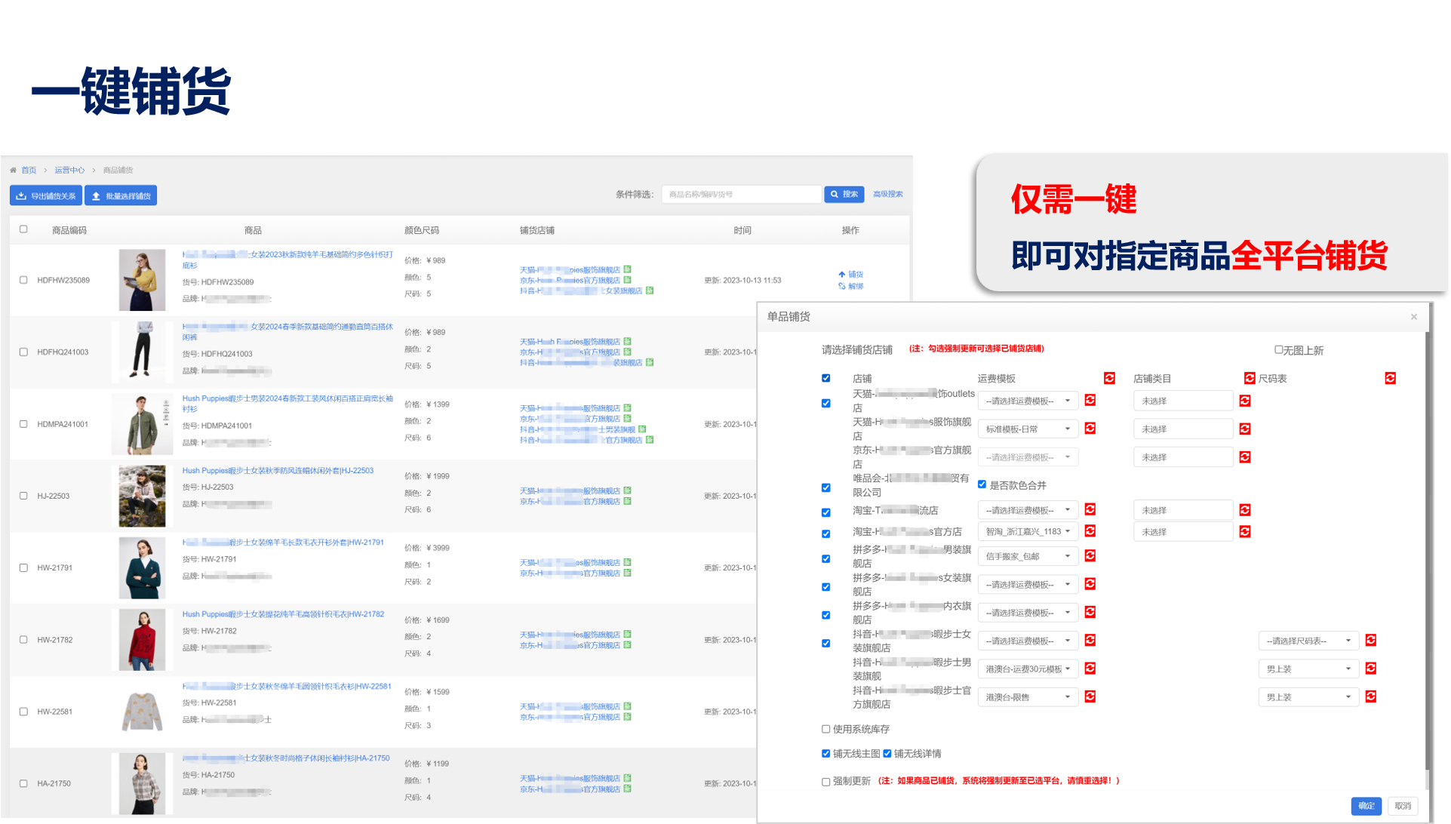This screenshot has width=1451, height=824.
Task: Click refresh icon next to 标准模板-日常 dropdown
Action: pyautogui.click(x=1090, y=429)
